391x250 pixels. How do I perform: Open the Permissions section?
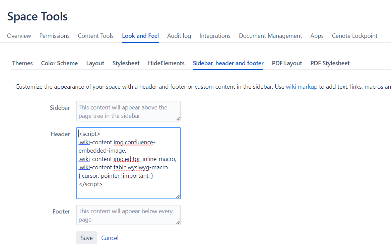tap(54, 36)
